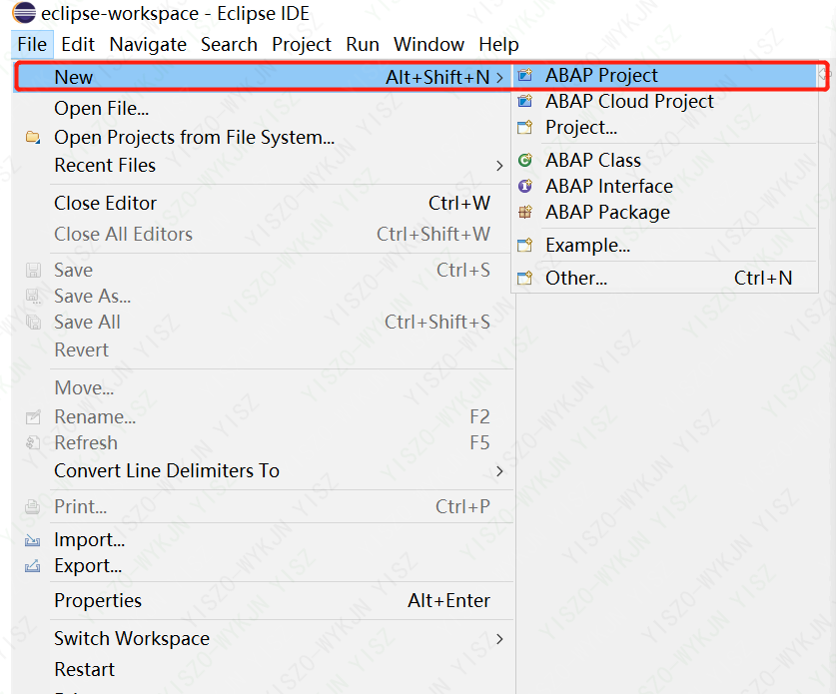The image size is (836, 694).
Task: Select the ABAP Project icon in the submenu
Action: [524, 75]
